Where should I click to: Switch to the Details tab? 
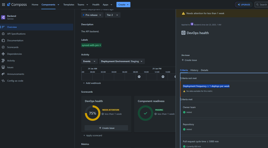[204, 70]
